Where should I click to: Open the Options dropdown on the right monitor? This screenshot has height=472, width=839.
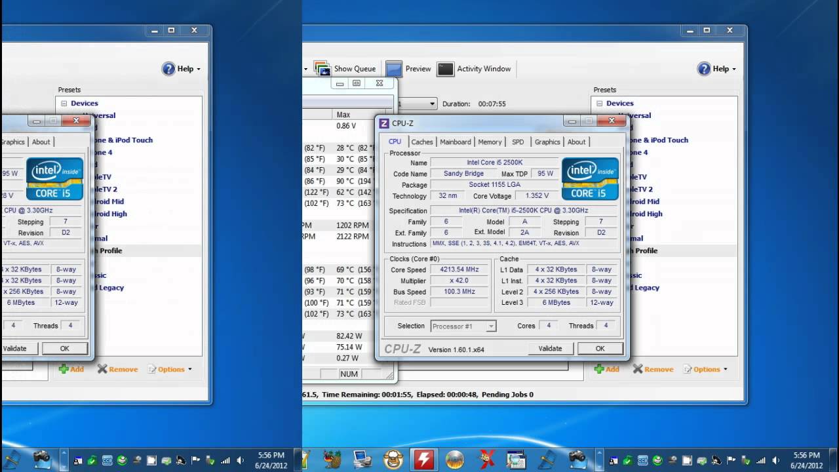point(705,369)
